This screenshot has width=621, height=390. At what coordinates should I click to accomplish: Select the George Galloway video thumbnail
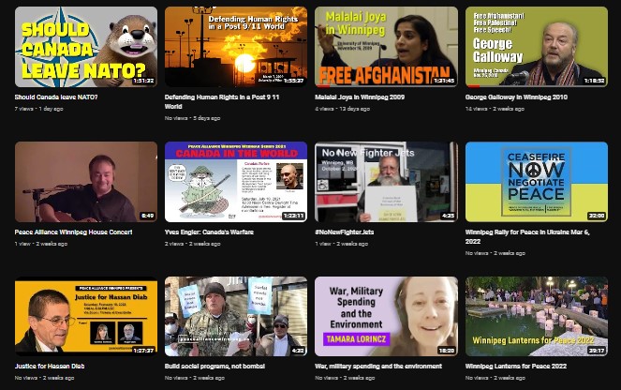pos(536,46)
